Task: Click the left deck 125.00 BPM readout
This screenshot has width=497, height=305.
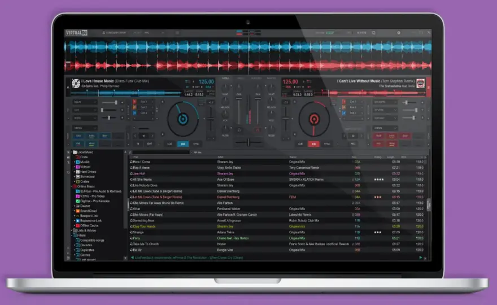Action: click(206, 82)
